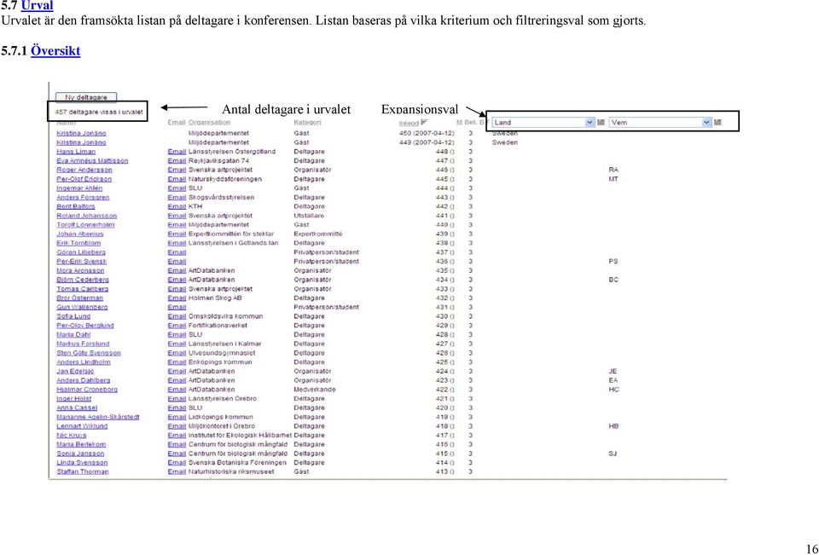
Task: Open participant Inger Holst
Action: (x=74, y=399)
